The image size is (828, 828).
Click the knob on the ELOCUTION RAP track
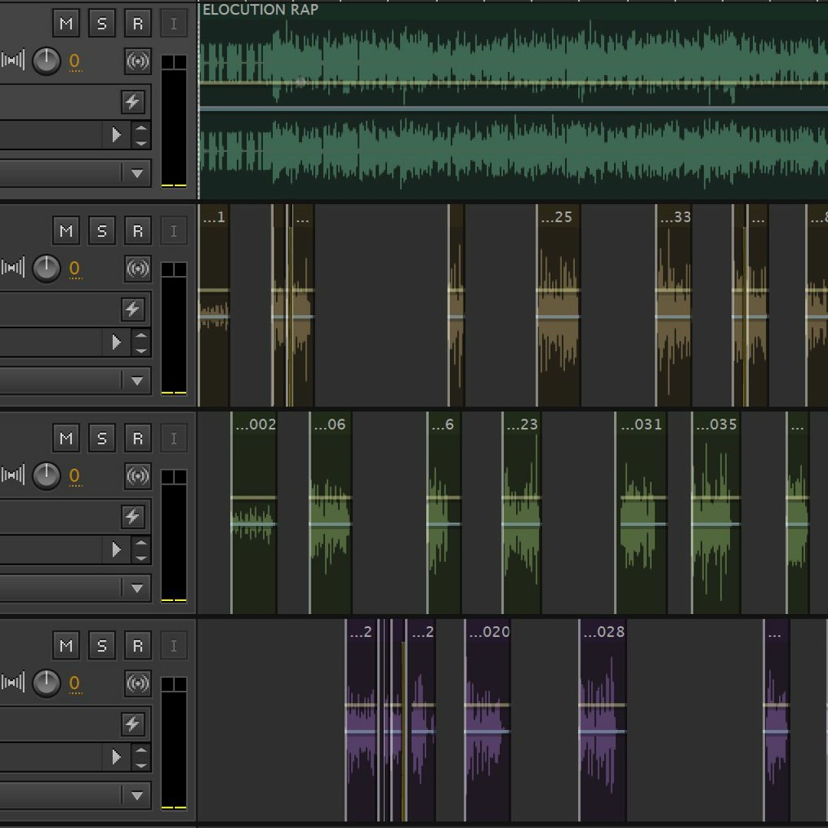click(x=47, y=61)
